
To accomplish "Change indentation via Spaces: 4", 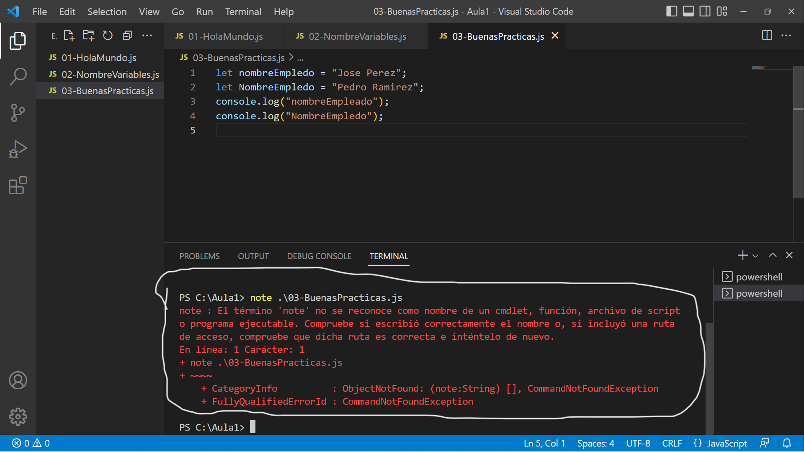I will 595,443.
